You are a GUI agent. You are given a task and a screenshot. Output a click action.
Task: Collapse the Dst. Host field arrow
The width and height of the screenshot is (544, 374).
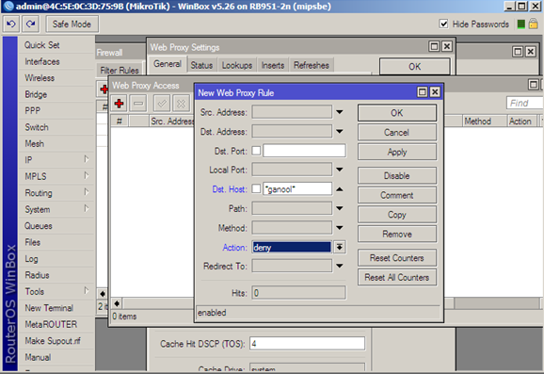click(340, 189)
